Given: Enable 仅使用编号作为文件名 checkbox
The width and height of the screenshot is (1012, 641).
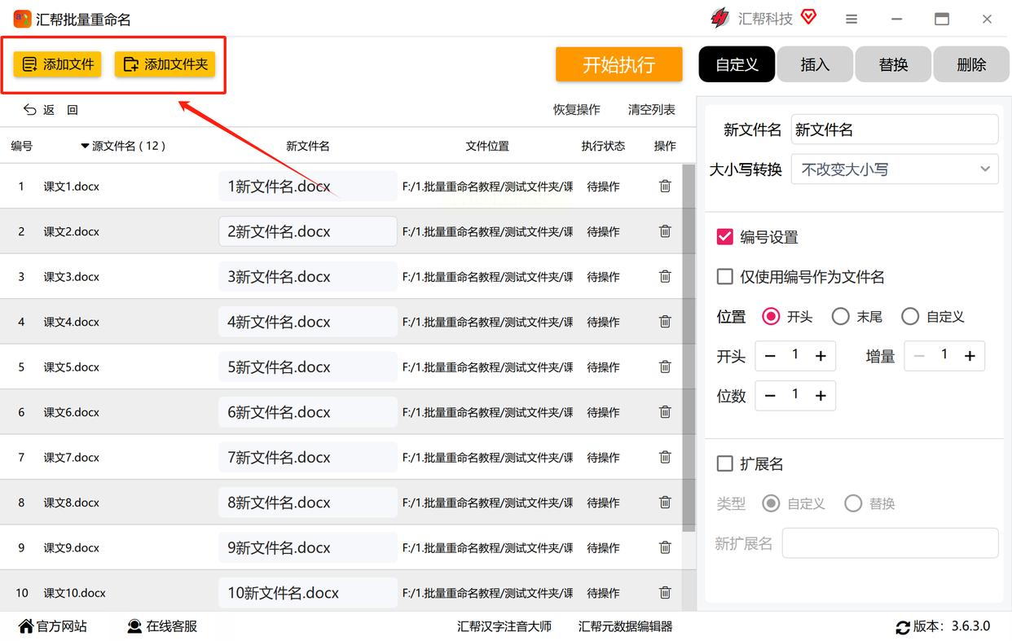Looking at the screenshot, I should tap(724, 277).
